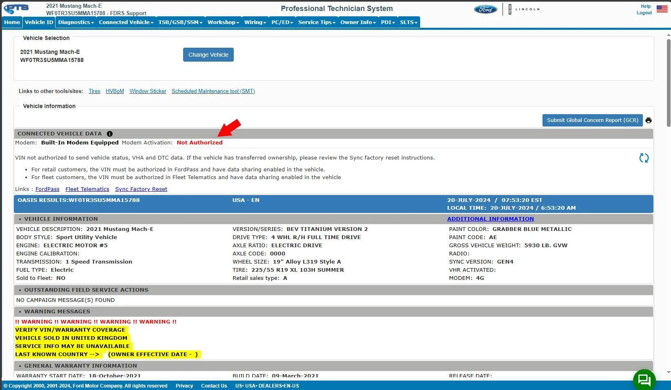Click the OASIS RESULTS VIN text
The image size is (671, 390).
79,200
